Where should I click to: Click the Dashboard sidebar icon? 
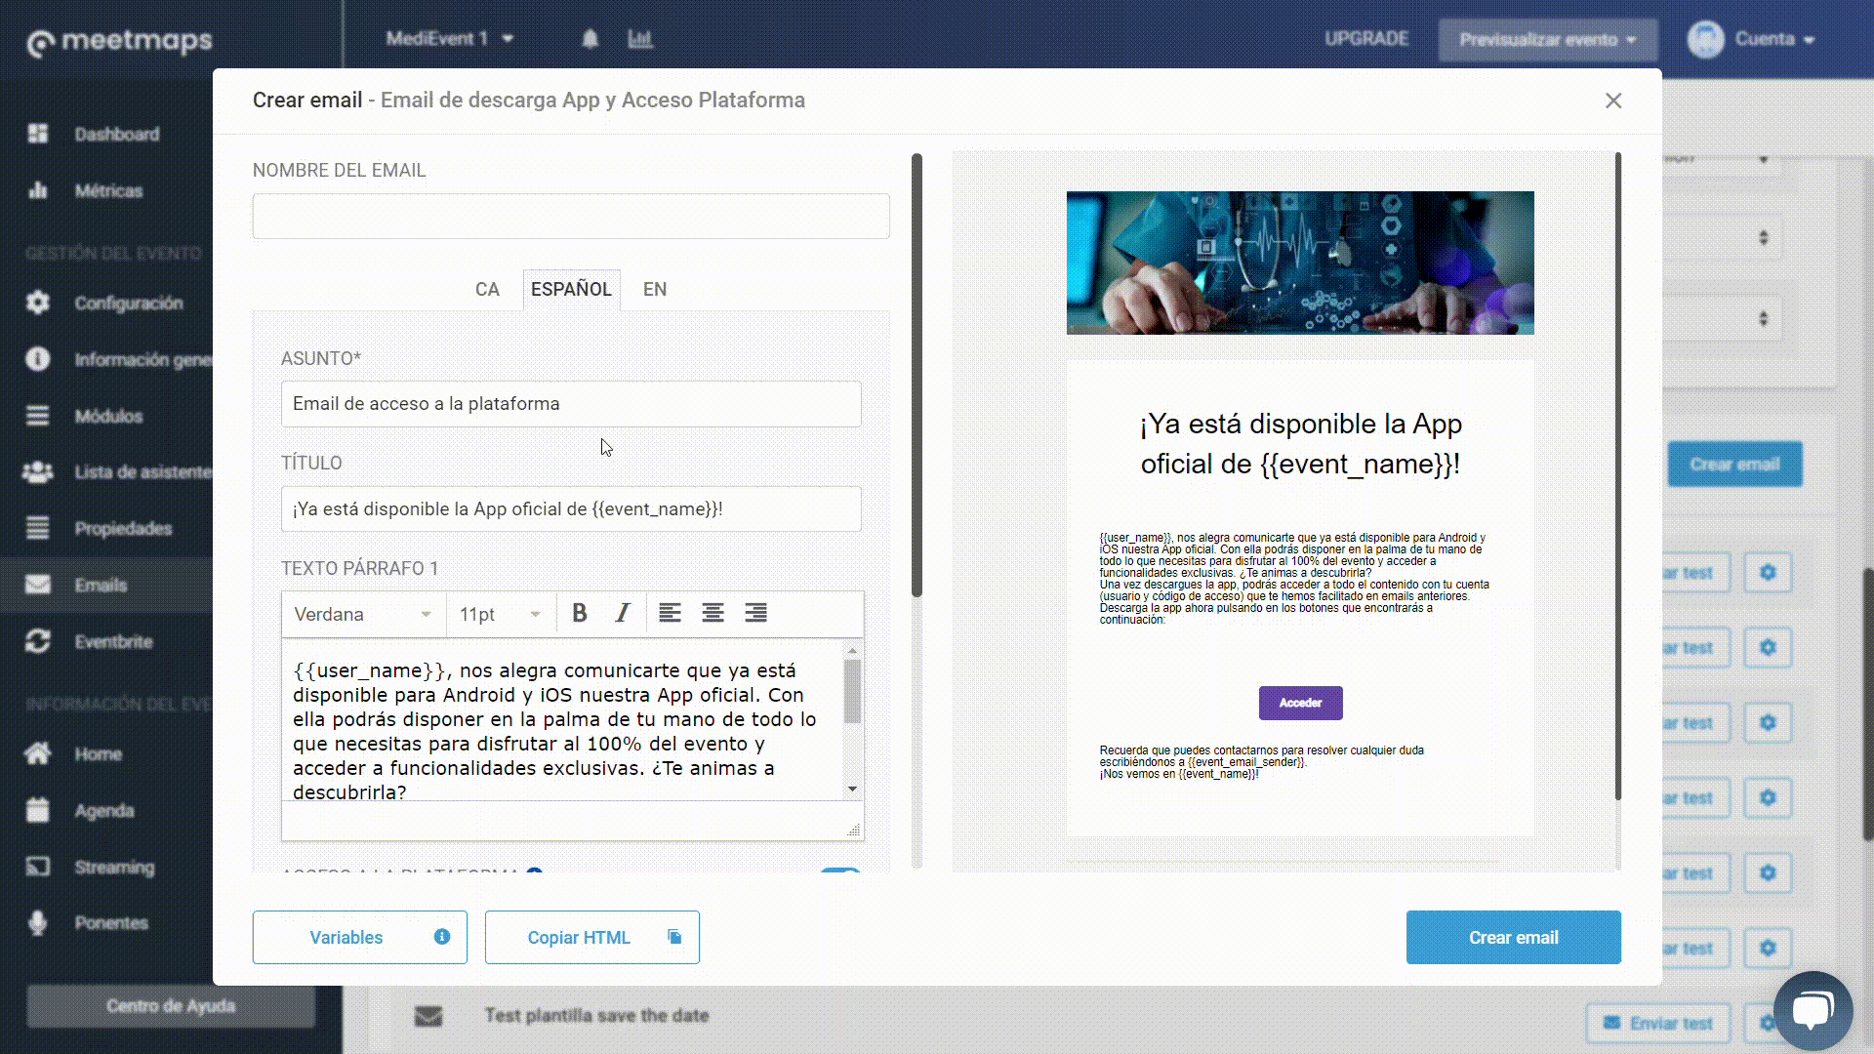click(x=36, y=134)
